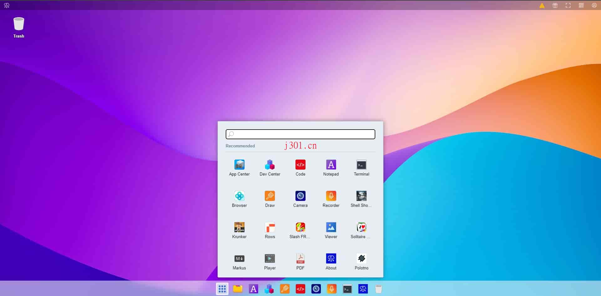The image size is (601, 296).
Task: Open the PDF viewer app
Action: click(x=300, y=262)
